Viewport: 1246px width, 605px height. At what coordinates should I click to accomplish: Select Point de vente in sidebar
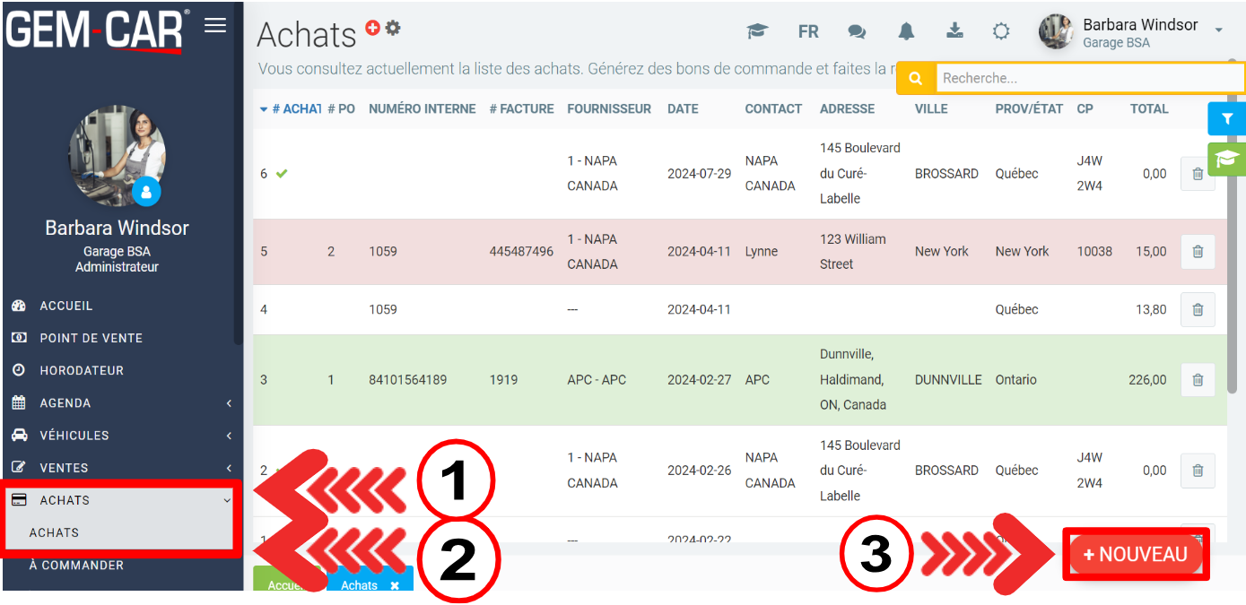click(x=91, y=338)
